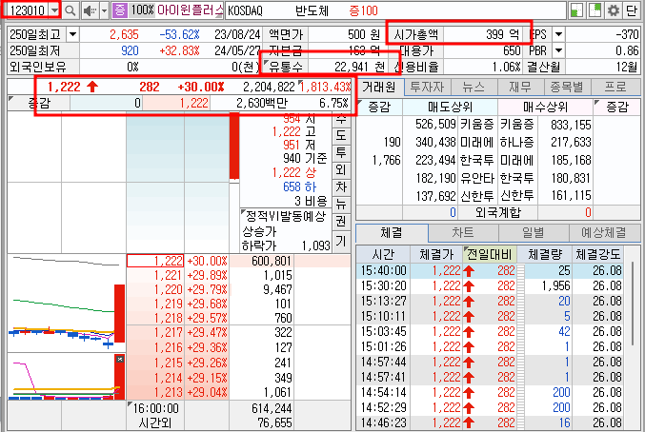
Task: Click the 15:30:20 trade row
Action: tap(490, 285)
